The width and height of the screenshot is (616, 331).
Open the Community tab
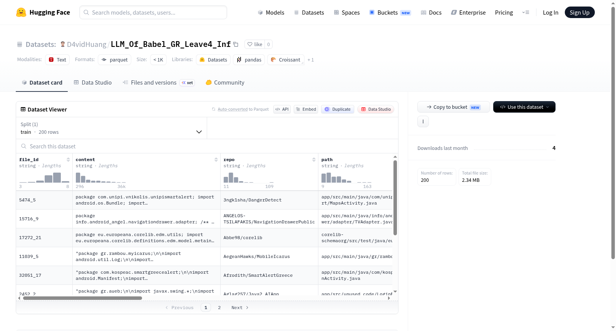[225, 82]
